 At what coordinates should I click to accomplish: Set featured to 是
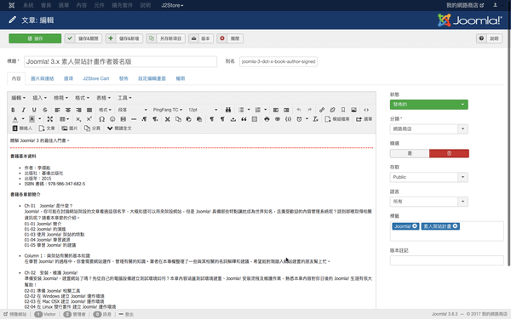click(x=410, y=153)
